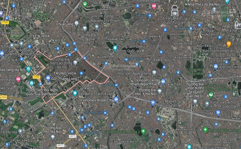Click the Văn Miếu monument icon
The image size is (241, 149).
[175, 10]
